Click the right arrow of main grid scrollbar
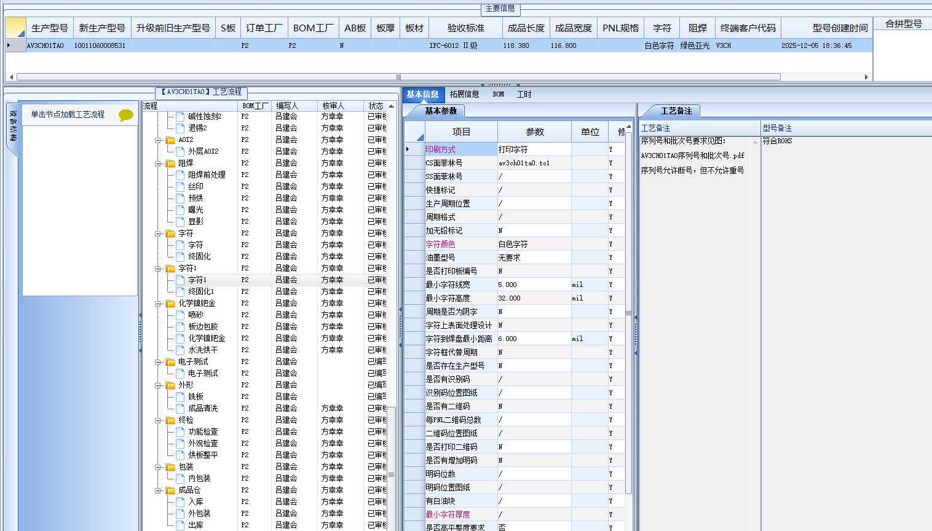Screen dimensions: 932x531 [866, 77]
